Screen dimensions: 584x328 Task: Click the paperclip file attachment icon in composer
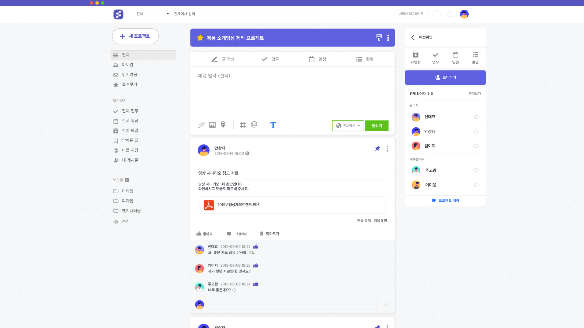(201, 125)
